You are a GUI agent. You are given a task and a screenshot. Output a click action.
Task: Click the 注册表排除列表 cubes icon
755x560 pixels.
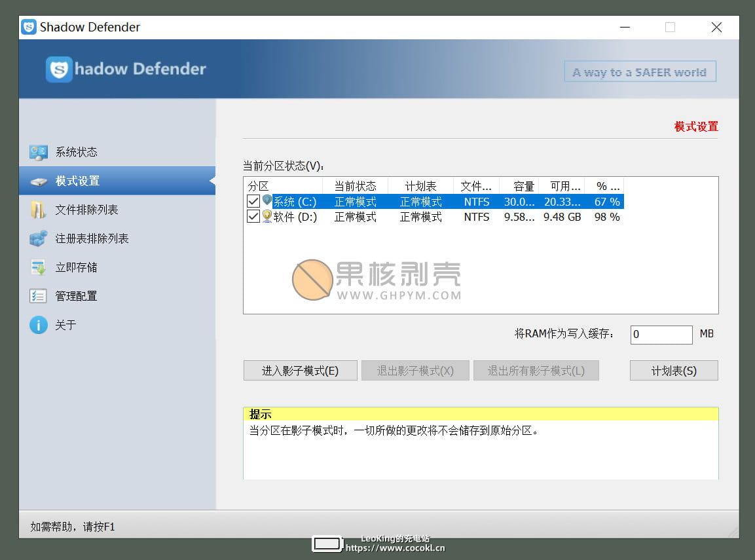[38, 238]
